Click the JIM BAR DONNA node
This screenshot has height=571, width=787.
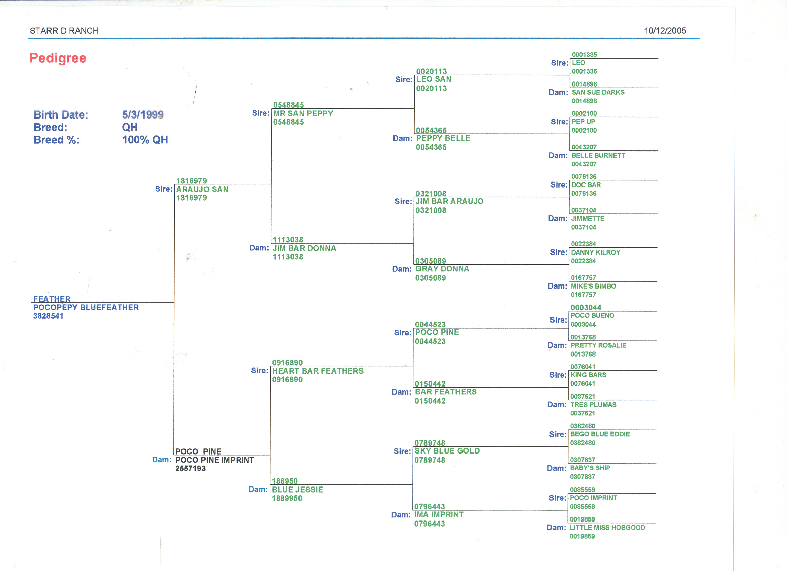pyautogui.click(x=304, y=248)
